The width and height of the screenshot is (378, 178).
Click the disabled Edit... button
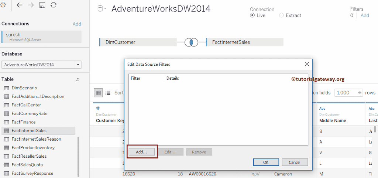[x=170, y=152]
